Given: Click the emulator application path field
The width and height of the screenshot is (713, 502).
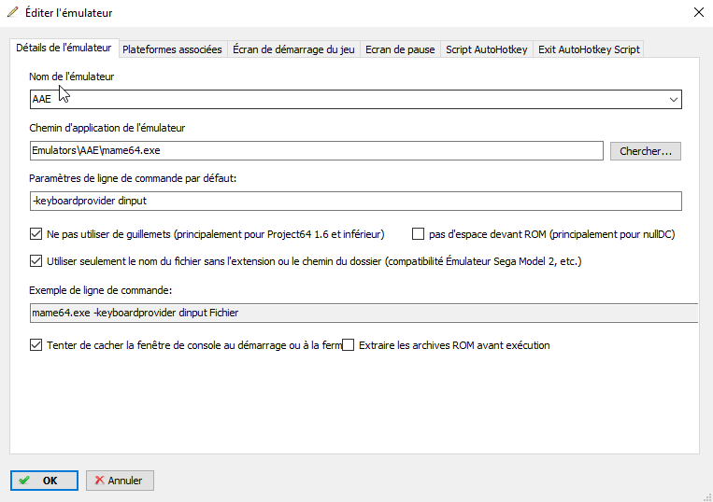Looking at the screenshot, I should [317, 150].
